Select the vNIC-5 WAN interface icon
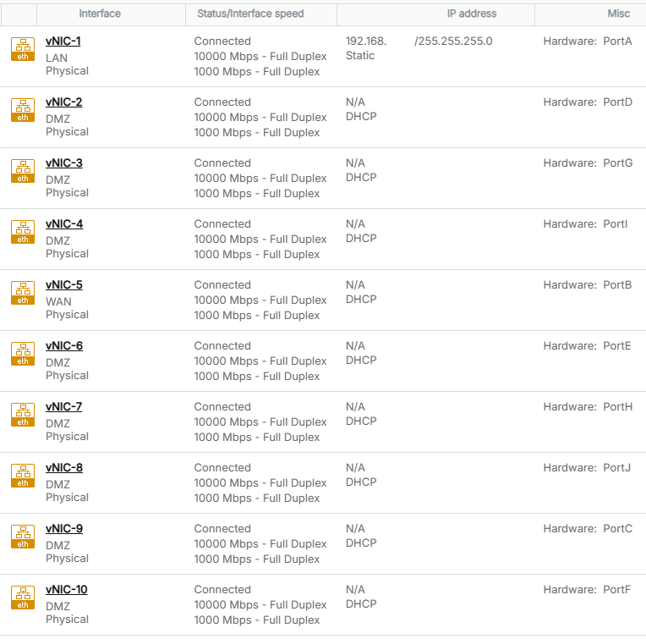 (23, 293)
